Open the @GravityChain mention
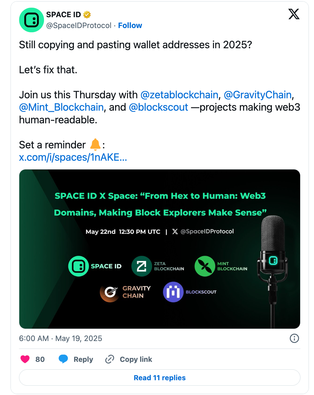314x395 pixels. (258, 95)
